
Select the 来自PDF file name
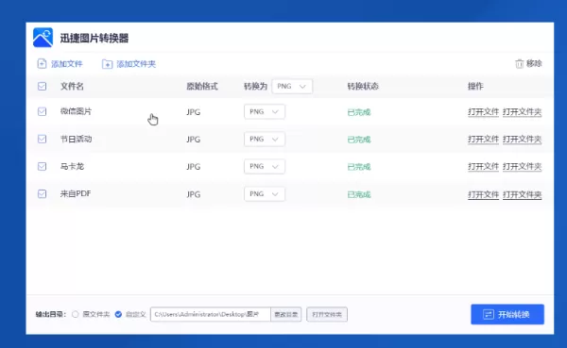[76, 193]
